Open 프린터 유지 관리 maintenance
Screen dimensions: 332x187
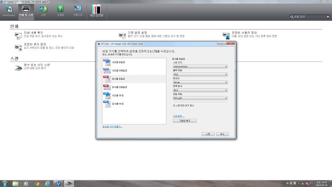click(x=44, y=46)
